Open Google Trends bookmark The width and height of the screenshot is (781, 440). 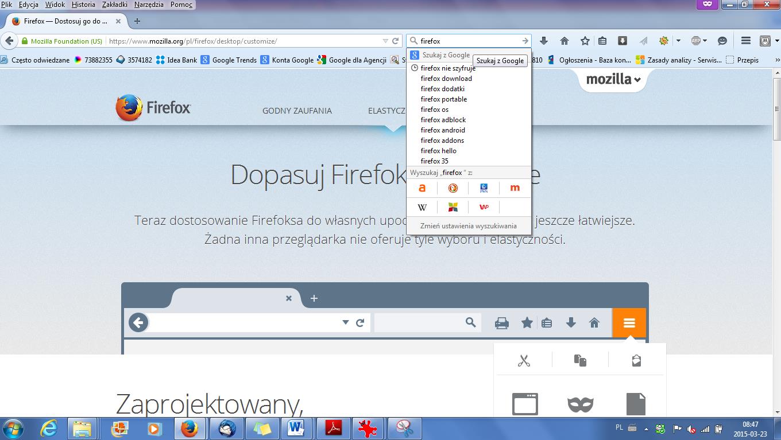(229, 60)
